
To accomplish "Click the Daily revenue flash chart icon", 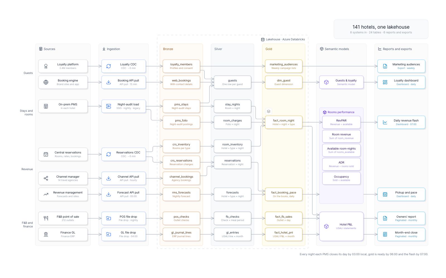I will [385, 122].
